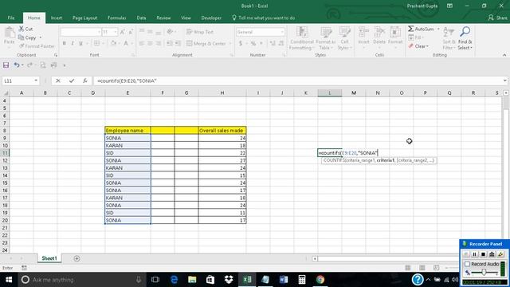The height and width of the screenshot is (287, 510).
Task: Toggle Italic formatting
Action: [73, 43]
